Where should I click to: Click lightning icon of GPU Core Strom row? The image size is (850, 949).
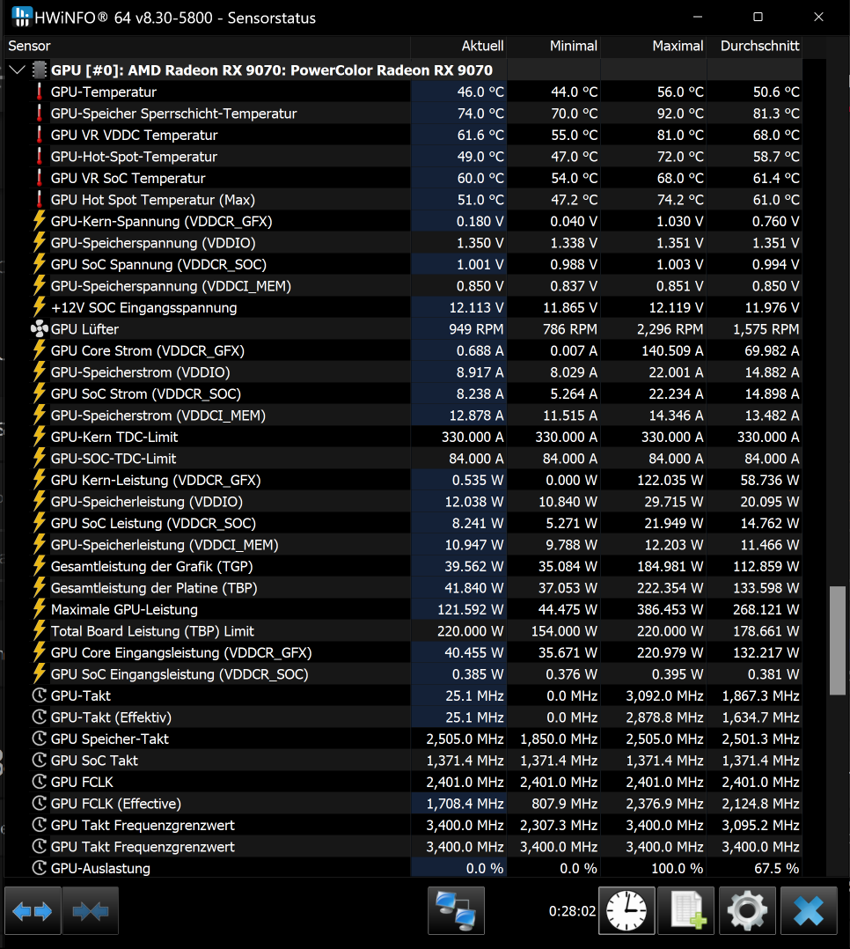40,351
